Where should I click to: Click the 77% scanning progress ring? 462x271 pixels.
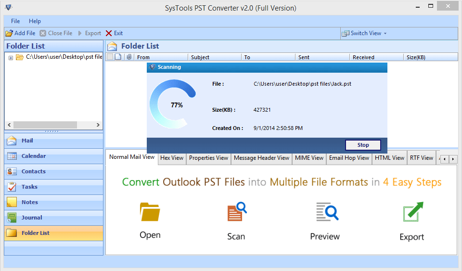[x=173, y=104]
